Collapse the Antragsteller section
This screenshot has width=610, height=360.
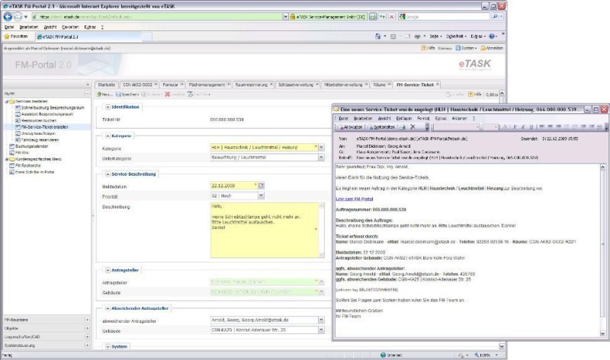pos(108,270)
